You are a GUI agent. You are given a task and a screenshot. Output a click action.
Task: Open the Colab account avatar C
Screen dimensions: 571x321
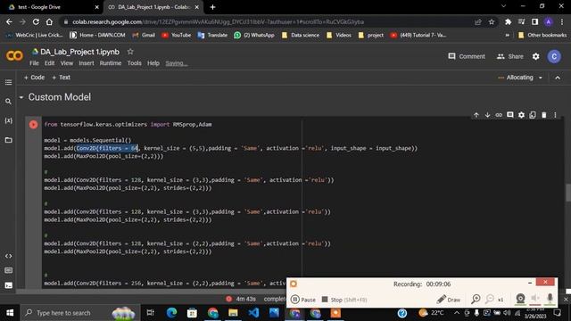[554, 56]
